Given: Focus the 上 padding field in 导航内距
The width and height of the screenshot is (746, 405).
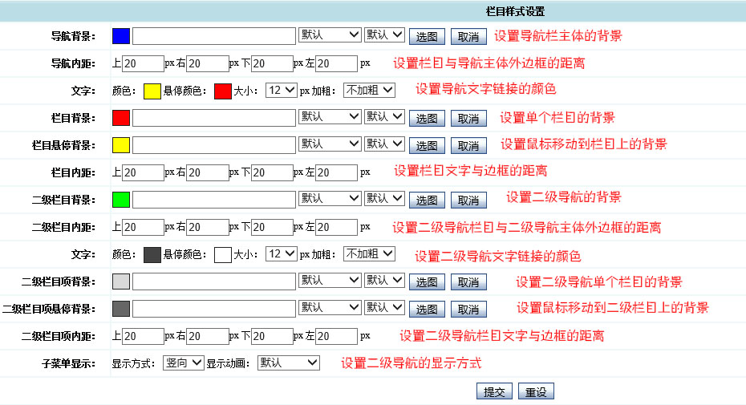Looking at the screenshot, I should (144, 63).
